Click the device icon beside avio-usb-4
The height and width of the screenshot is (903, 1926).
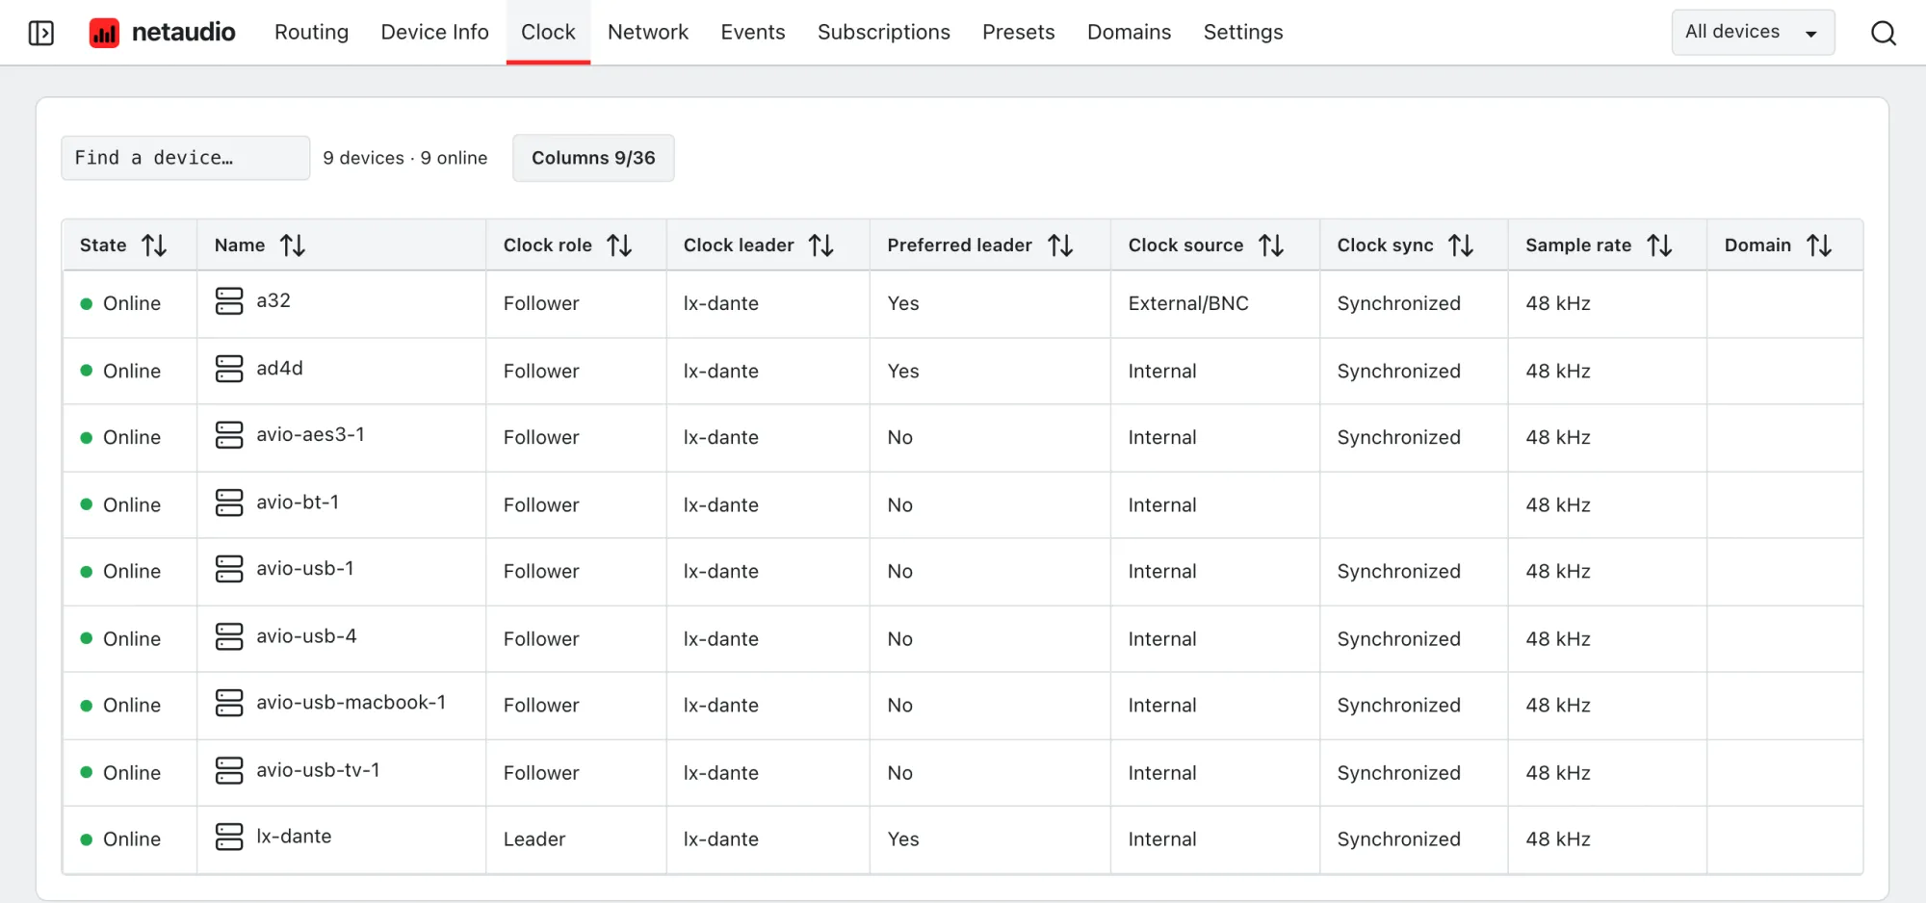pyautogui.click(x=229, y=636)
